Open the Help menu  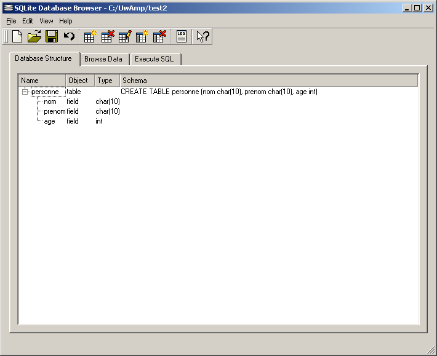coord(65,21)
